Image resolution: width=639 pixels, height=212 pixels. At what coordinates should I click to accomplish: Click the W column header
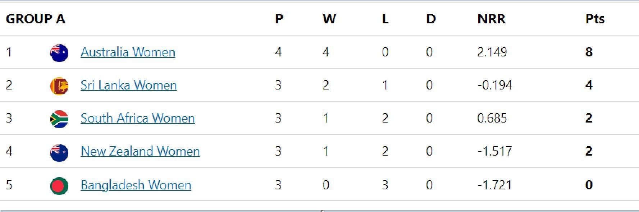coord(329,19)
